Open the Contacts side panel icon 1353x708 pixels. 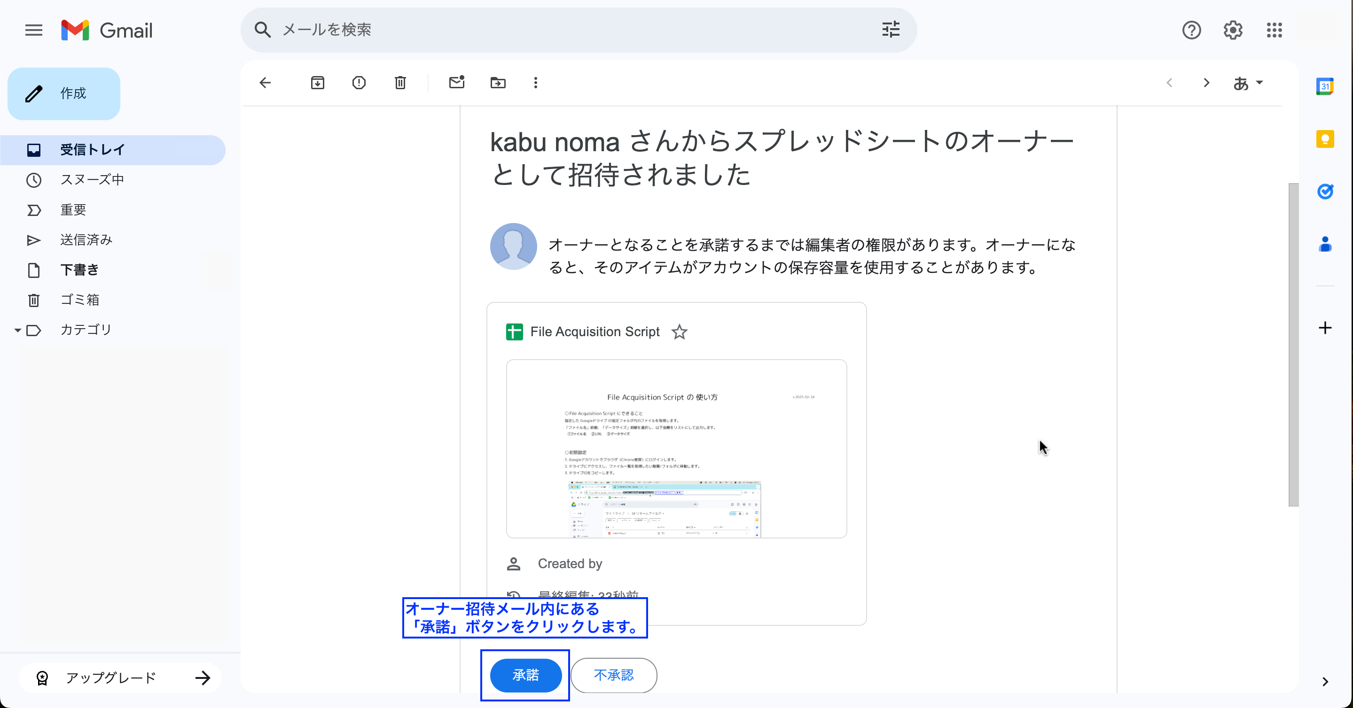click(1325, 244)
